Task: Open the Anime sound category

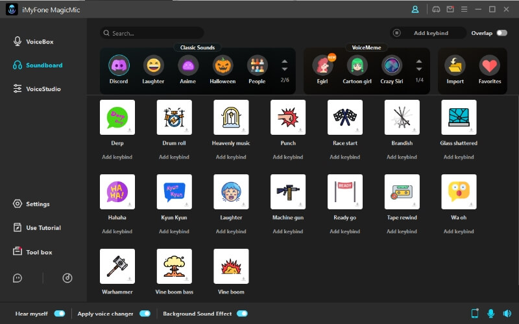Action: click(188, 65)
